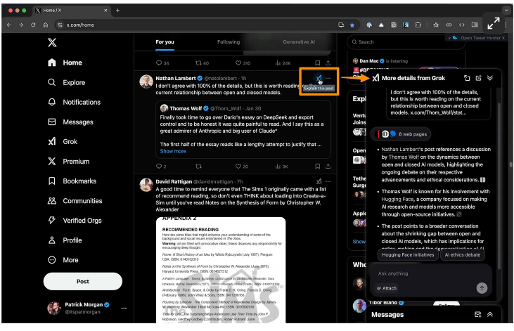Switch to the For you tab
The height and width of the screenshot is (331, 514).
(x=165, y=42)
